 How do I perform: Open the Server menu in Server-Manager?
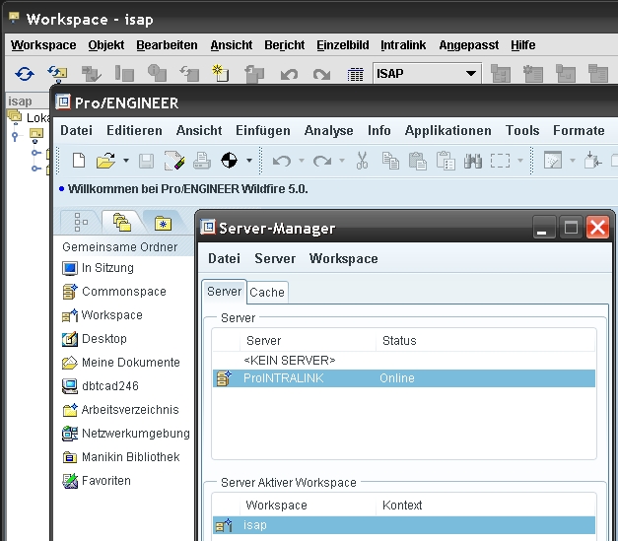pyautogui.click(x=275, y=258)
